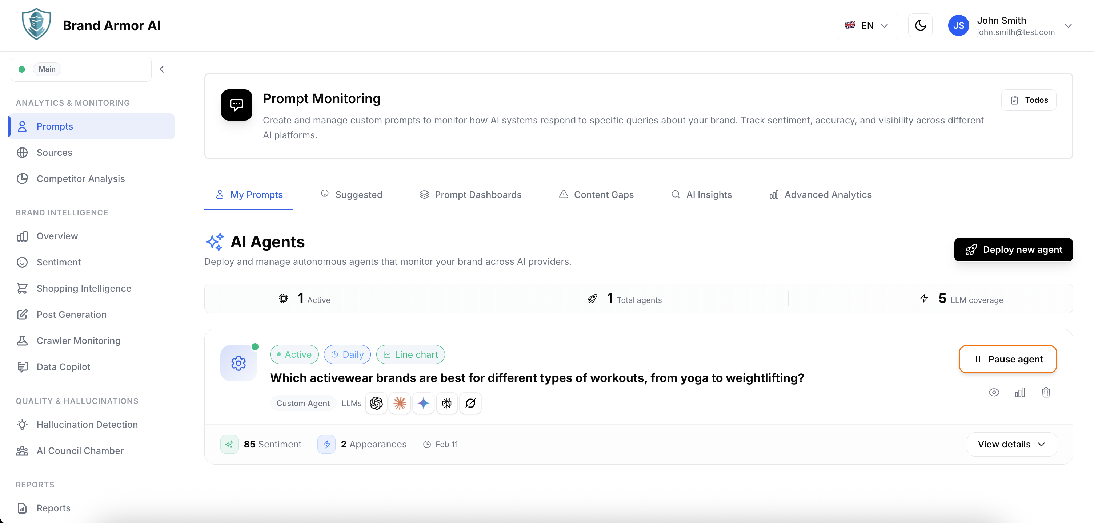Open the Todos button
Image resolution: width=1094 pixels, height=523 pixels.
pyautogui.click(x=1029, y=100)
